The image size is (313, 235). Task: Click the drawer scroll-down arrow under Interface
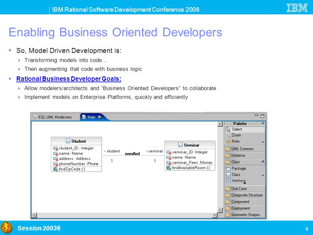pyautogui.click(x=245, y=183)
